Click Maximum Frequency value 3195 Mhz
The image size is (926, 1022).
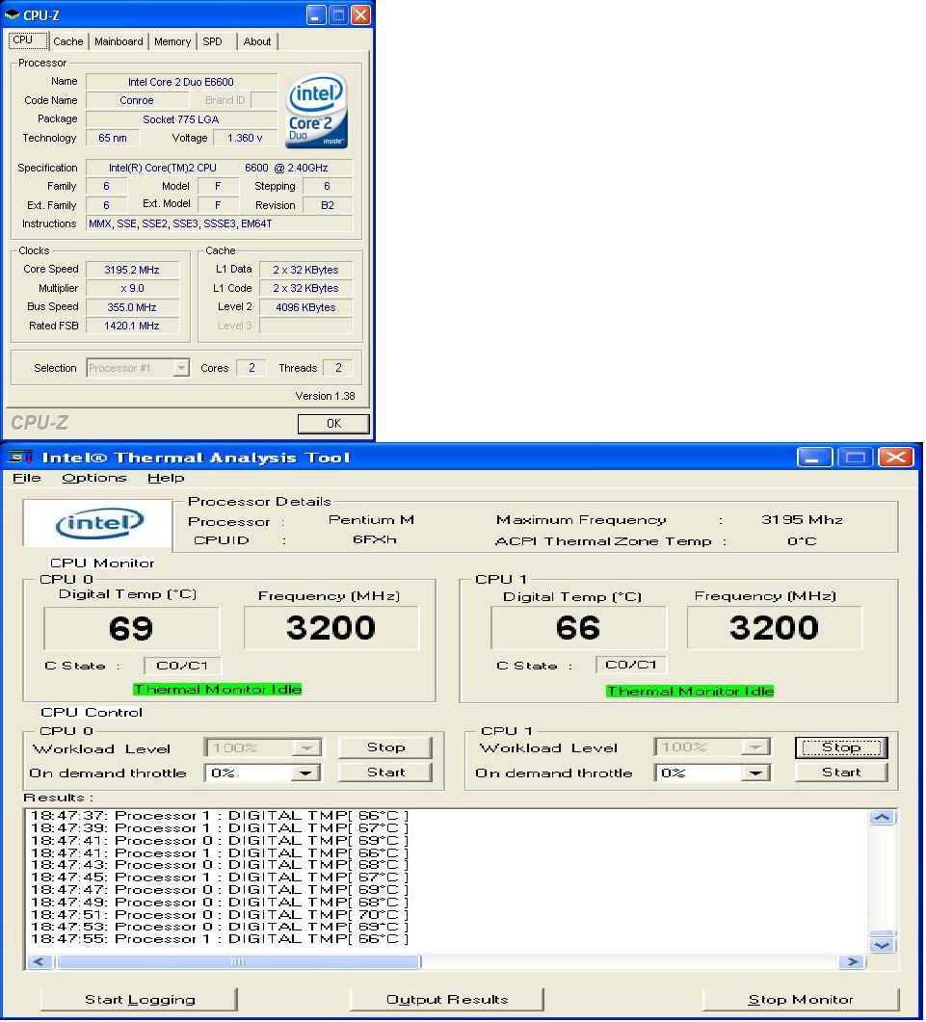tap(802, 520)
